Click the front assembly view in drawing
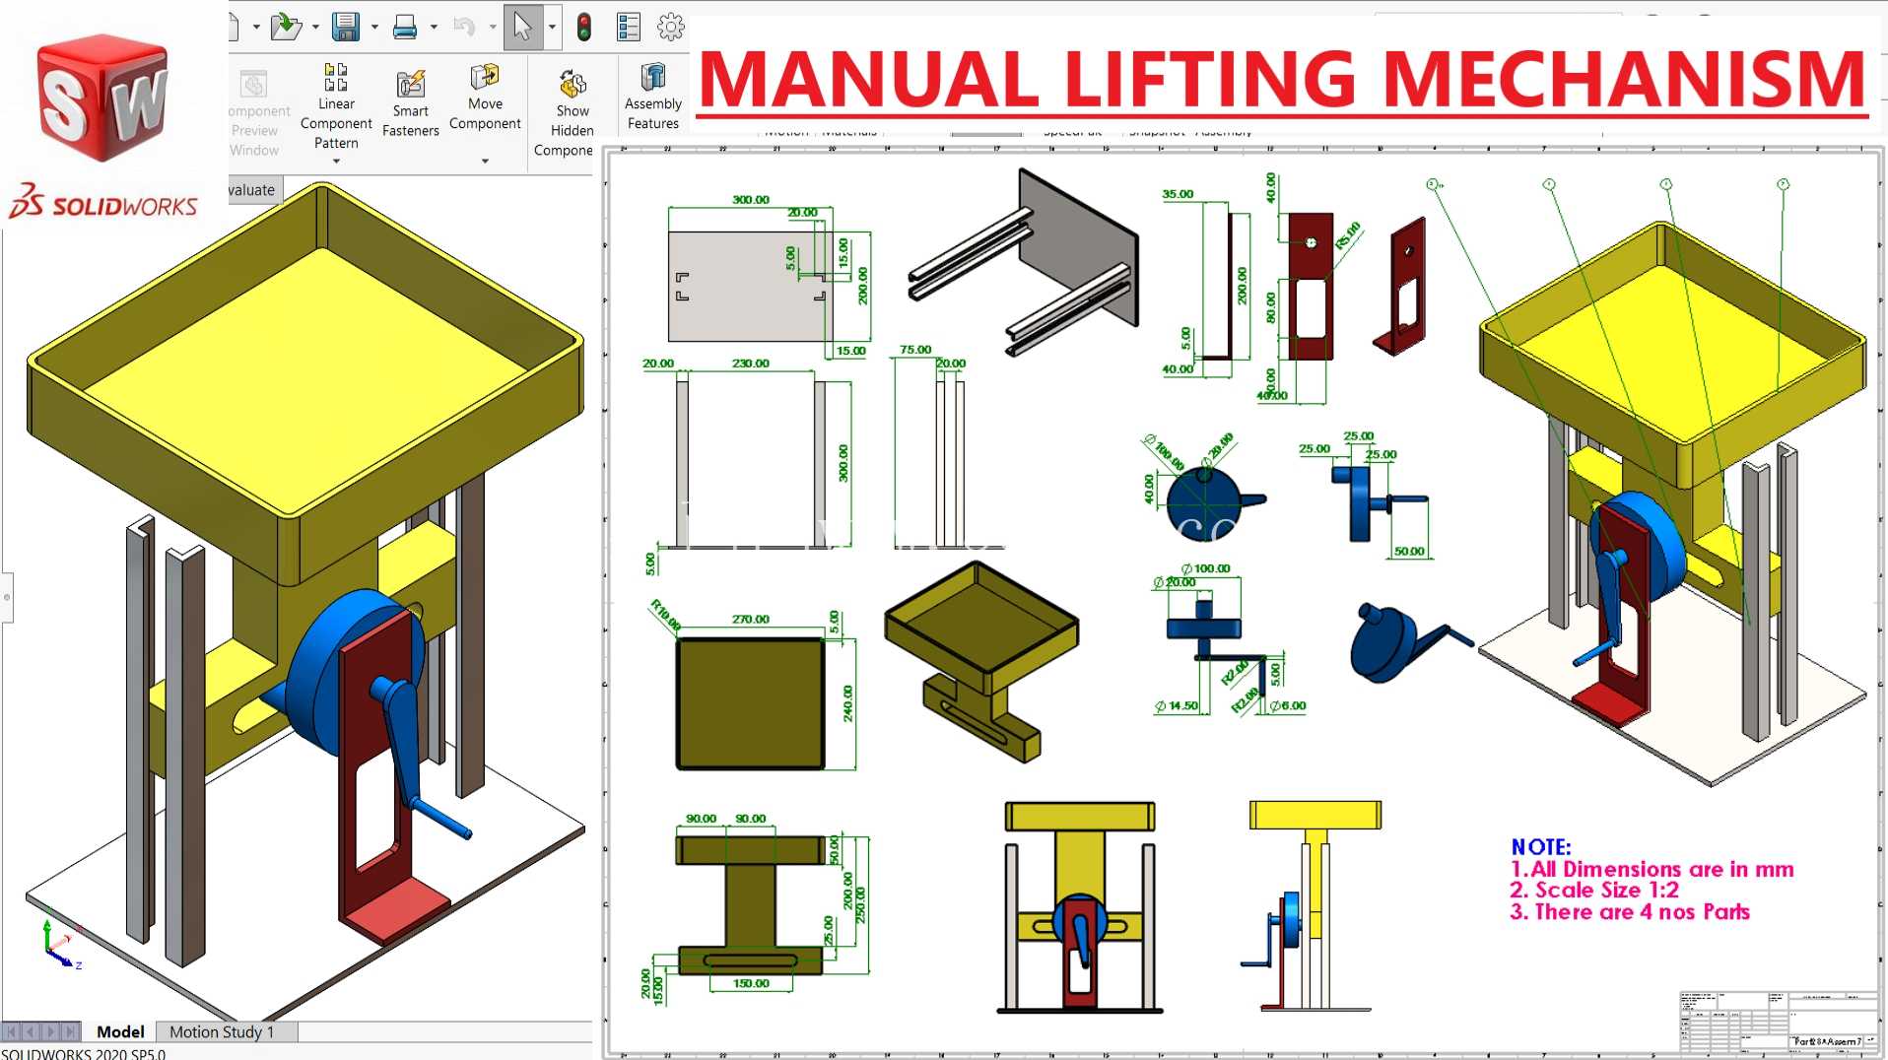Screen dimensions: 1888x1060 click(x=1079, y=906)
